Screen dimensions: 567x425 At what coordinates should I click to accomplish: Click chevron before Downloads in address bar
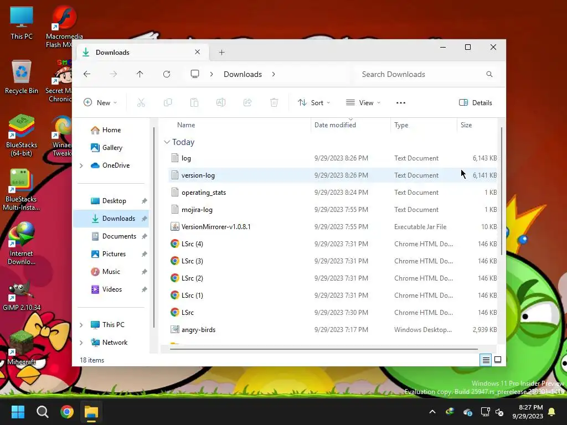point(212,74)
